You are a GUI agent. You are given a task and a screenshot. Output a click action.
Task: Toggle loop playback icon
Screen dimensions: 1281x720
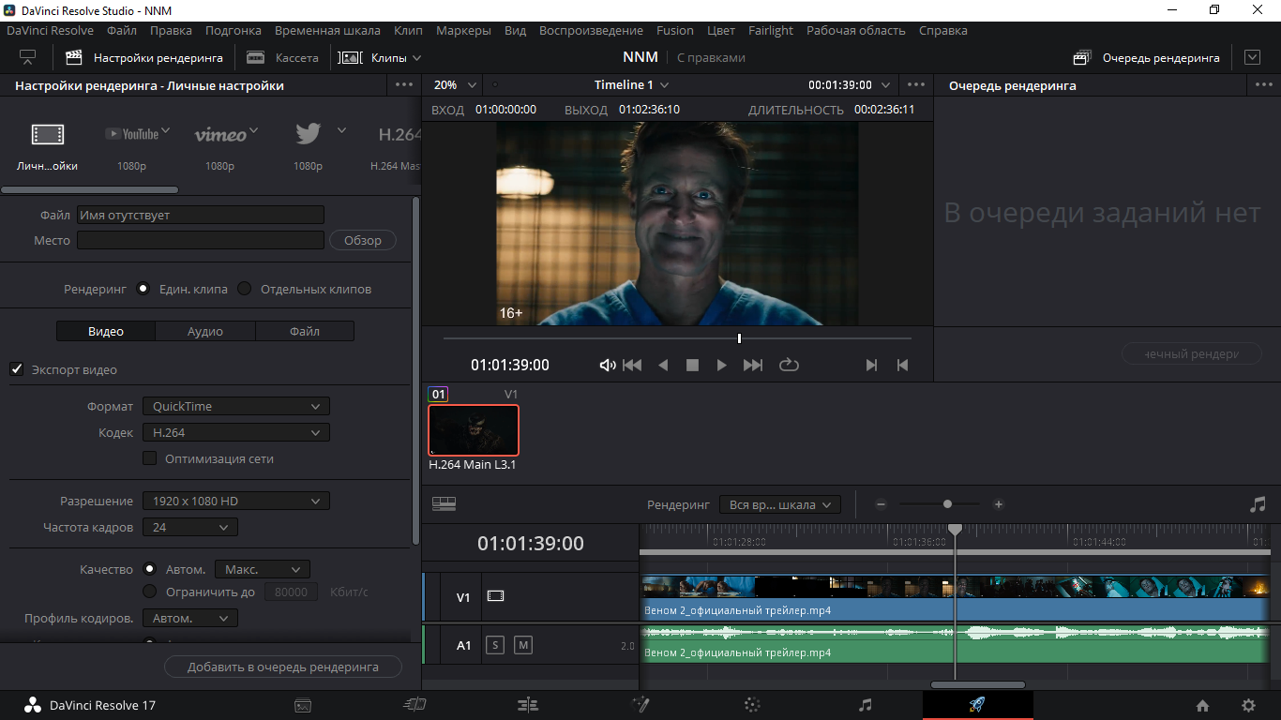789,366
